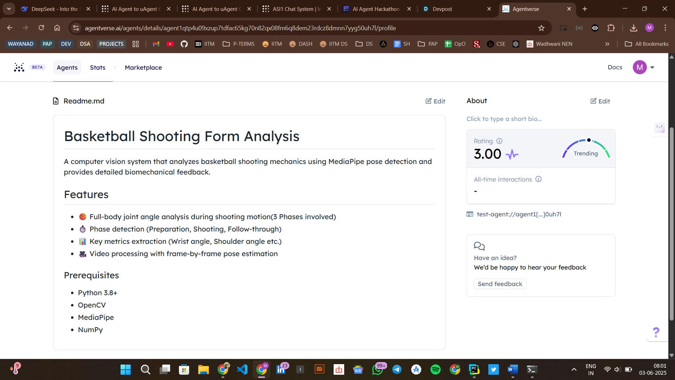Click the agent address card icon
This screenshot has width=675, height=380.
coord(470,214)
